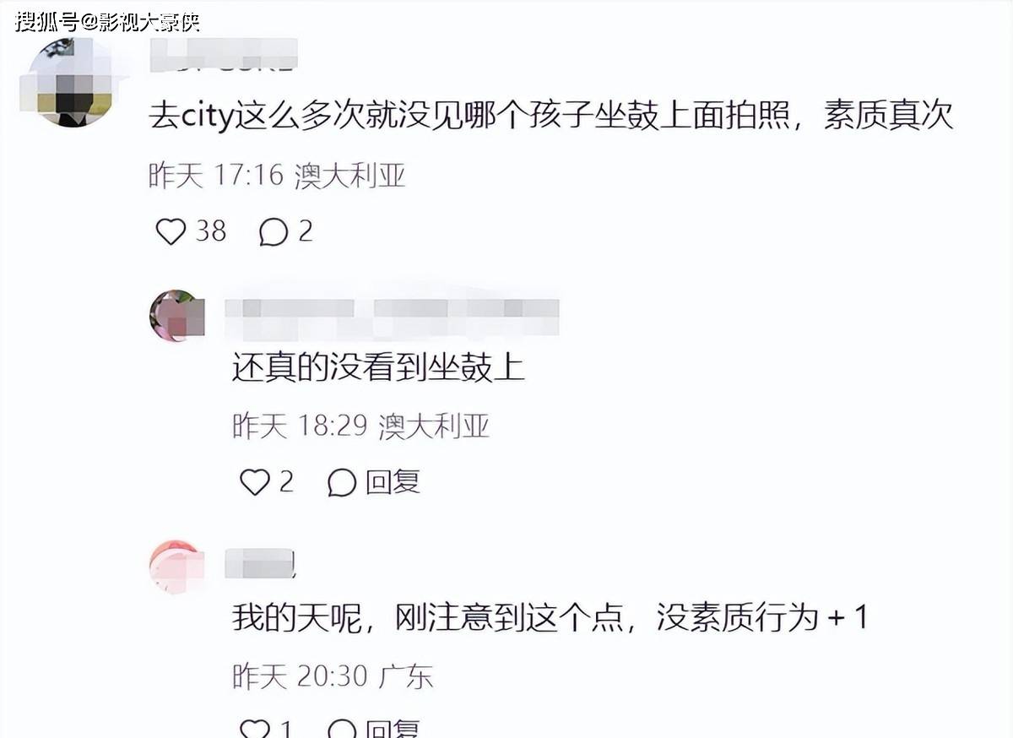Open third replier's blurred username

pos(259,563)
